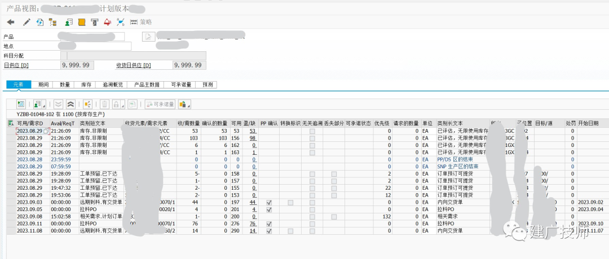
Task: Click the priority value 132 cell
Action: click(382, 217)
